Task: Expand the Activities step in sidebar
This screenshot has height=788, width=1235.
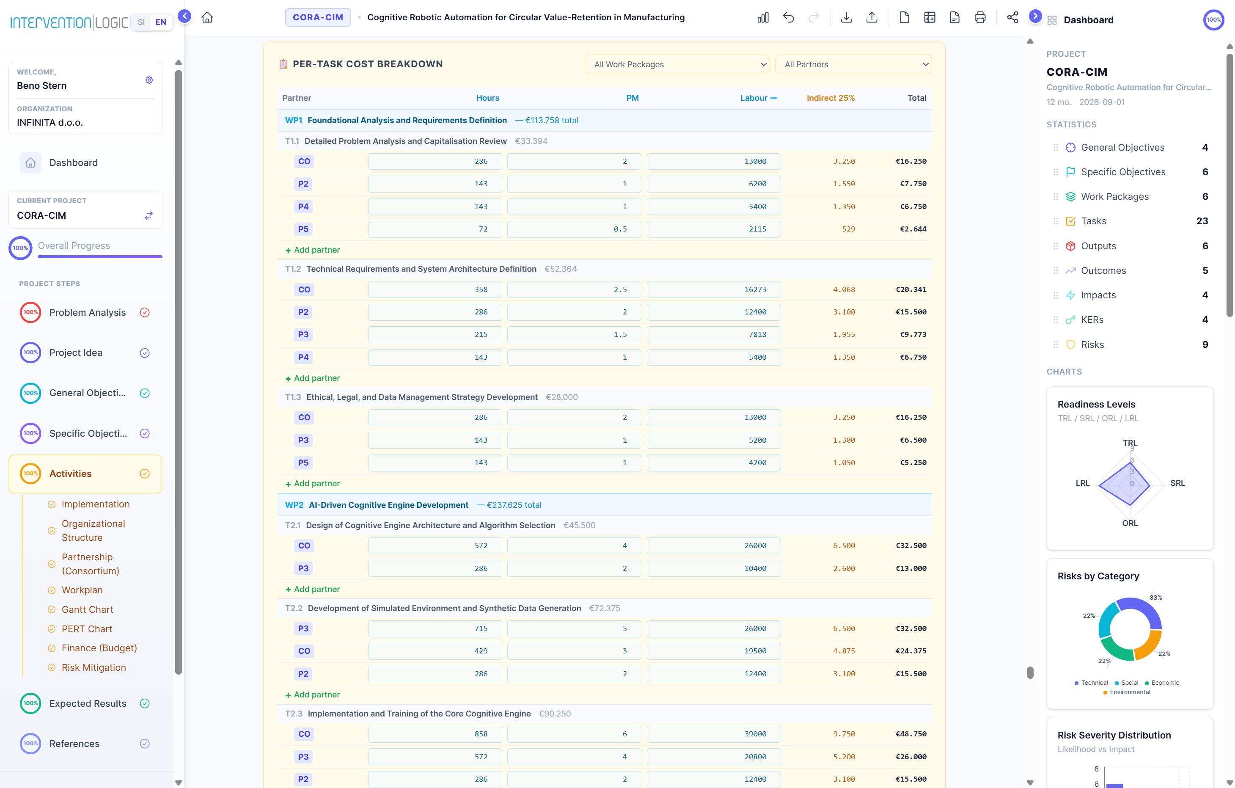Action: coord(85,474)
